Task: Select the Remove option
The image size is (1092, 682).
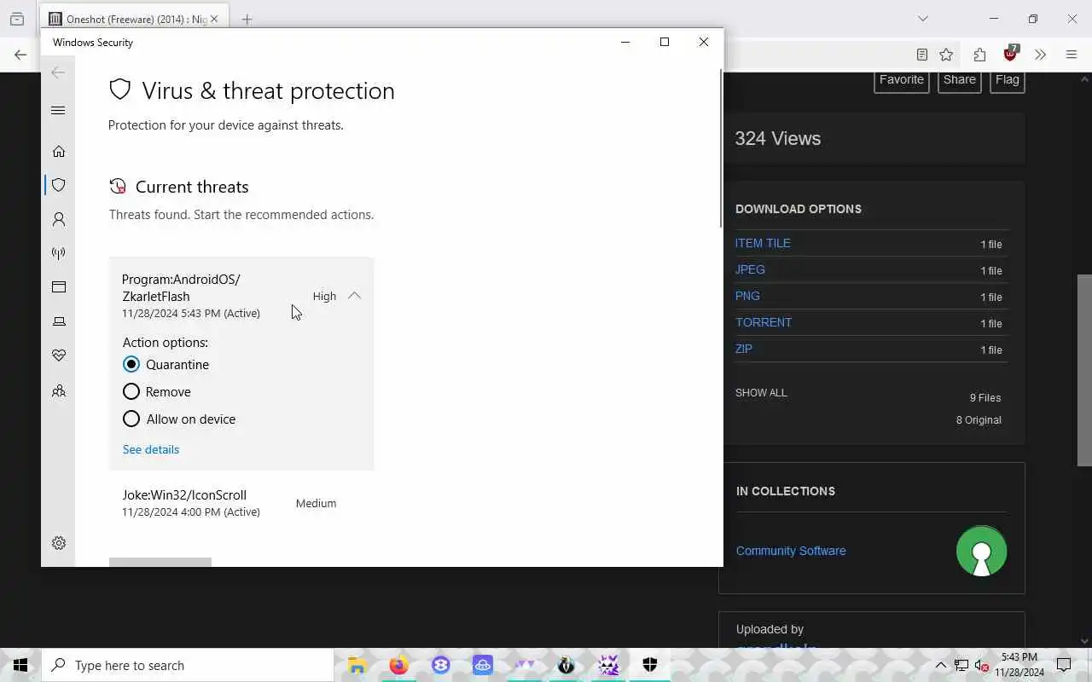Action: tap(156, 391)
